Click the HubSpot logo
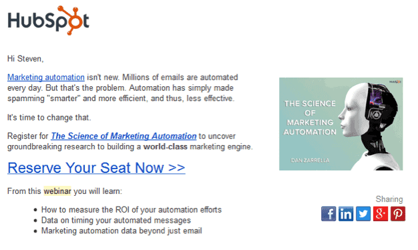 click(x=48, y=21)
